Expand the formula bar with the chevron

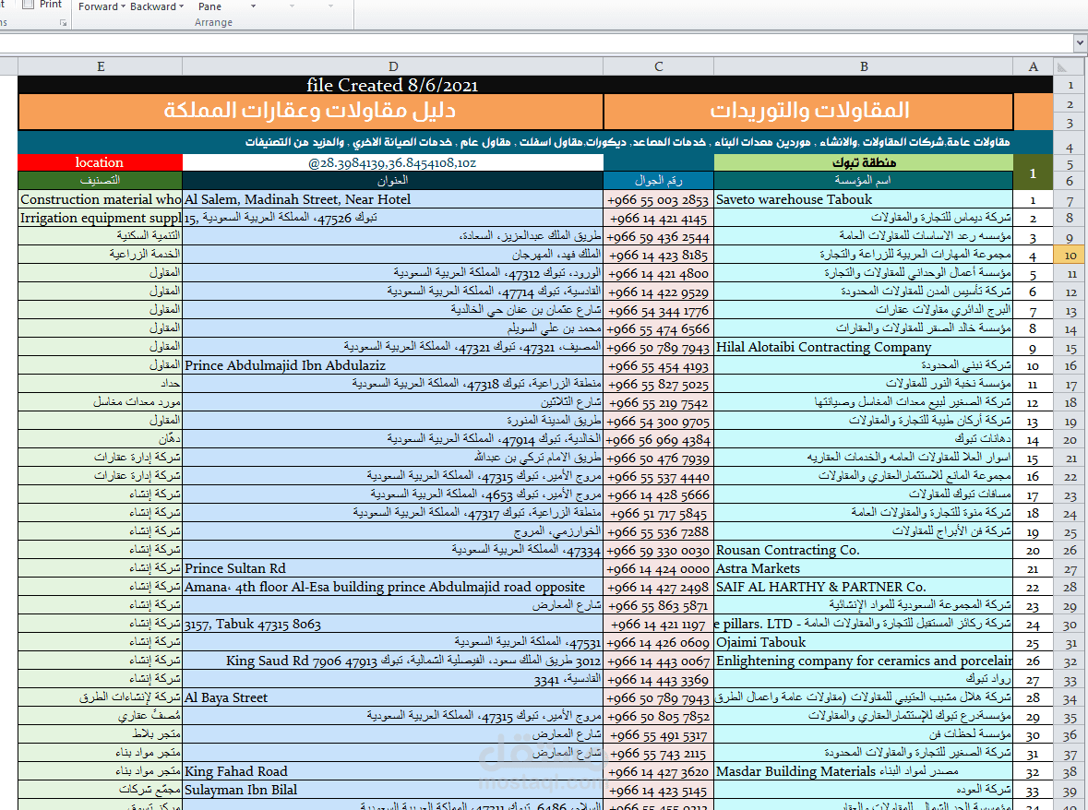(x=1080, y=43)
